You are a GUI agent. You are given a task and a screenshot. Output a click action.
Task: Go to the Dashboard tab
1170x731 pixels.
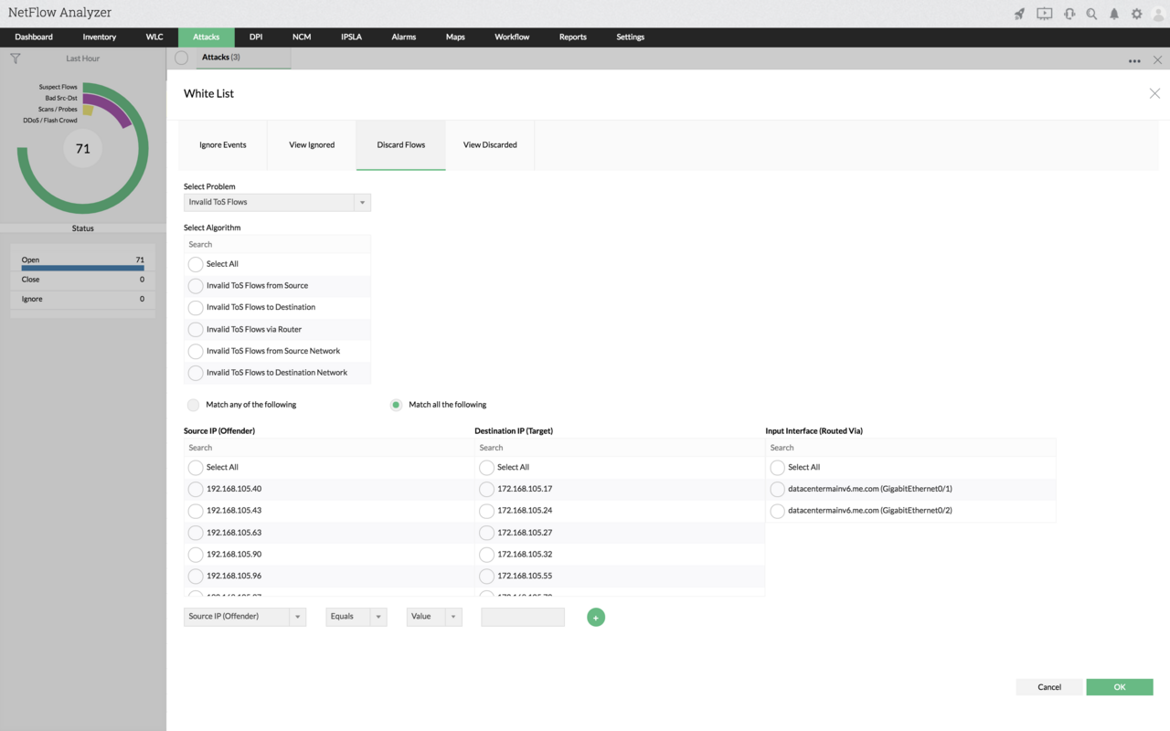[x=34, y=37]
